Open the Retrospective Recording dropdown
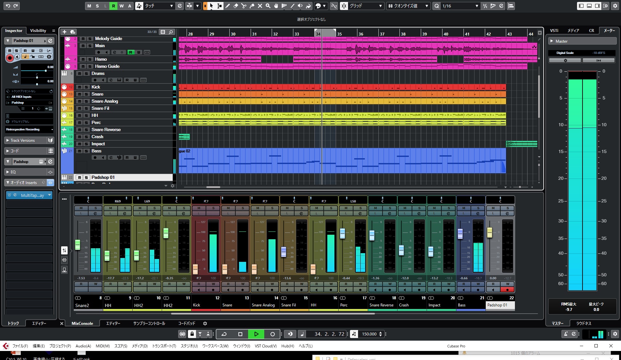The width and height of the screenshot is (621, 360). pyautogui.click(x=29, y=129)
